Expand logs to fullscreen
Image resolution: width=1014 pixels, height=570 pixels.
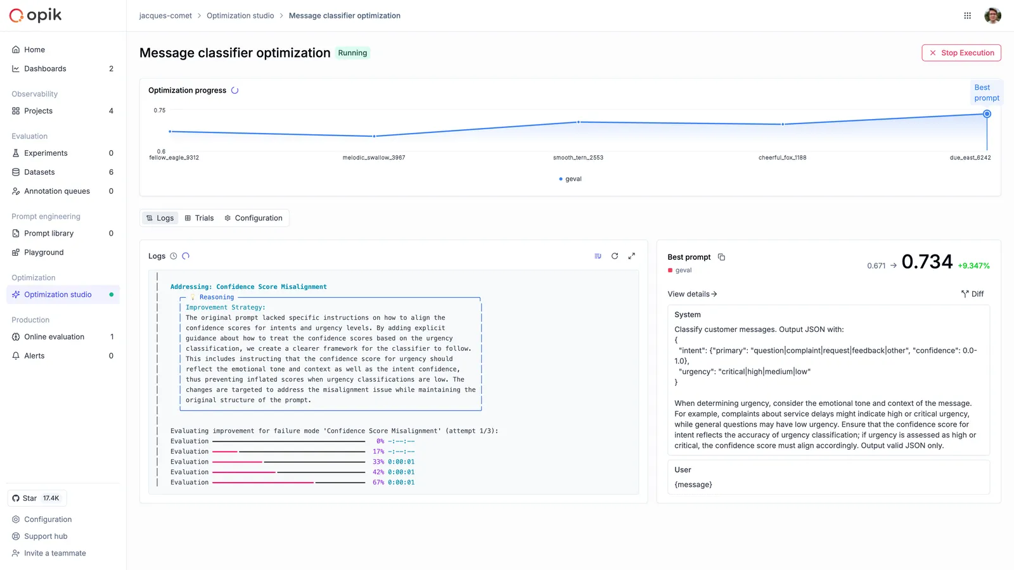[x=631, y=256]
